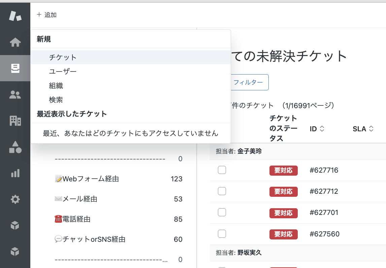This screenshot has height=268, width=386.
Task: Open the Reporting bar chart icon
Action: [x=15, y=173]
